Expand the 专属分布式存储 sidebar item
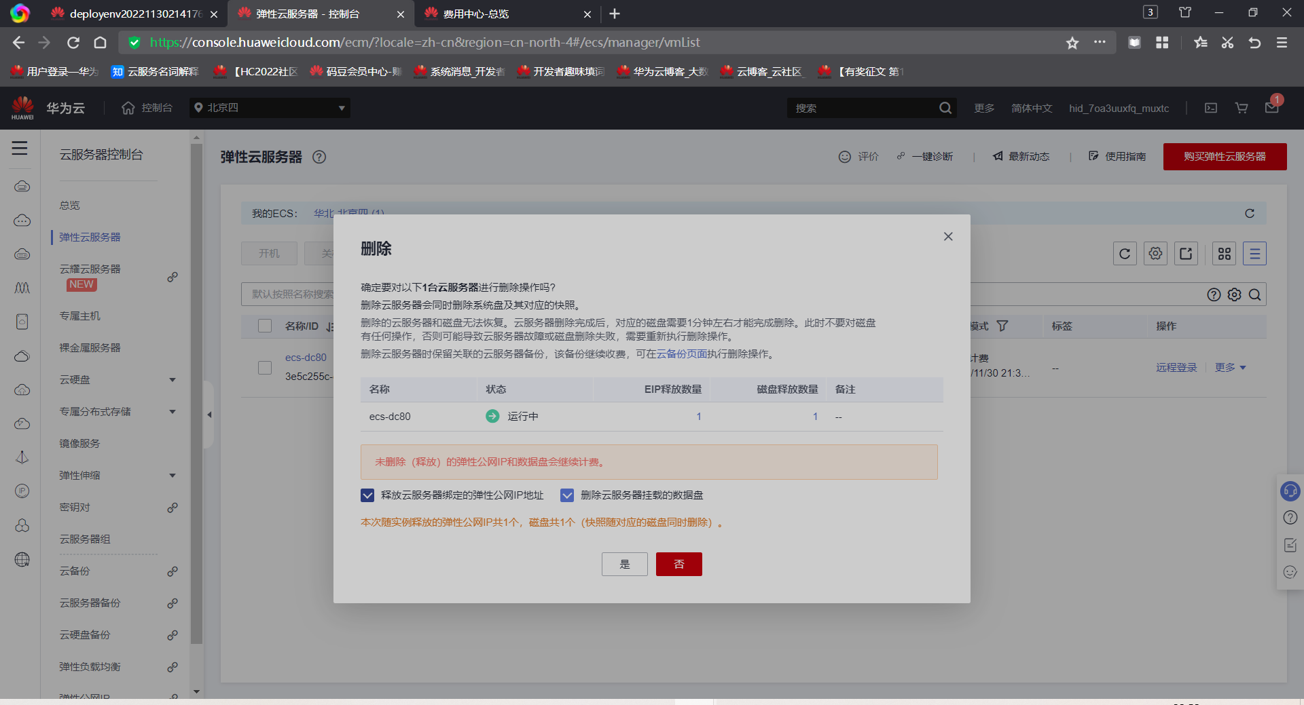 [x=173, y=412]
